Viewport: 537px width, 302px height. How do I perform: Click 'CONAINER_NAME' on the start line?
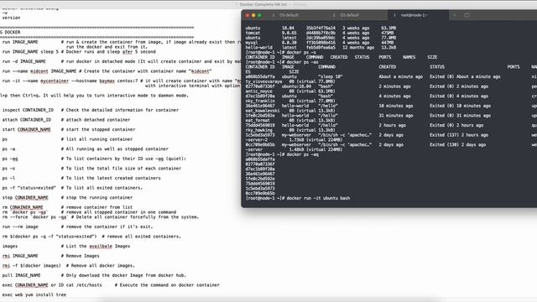34,129
